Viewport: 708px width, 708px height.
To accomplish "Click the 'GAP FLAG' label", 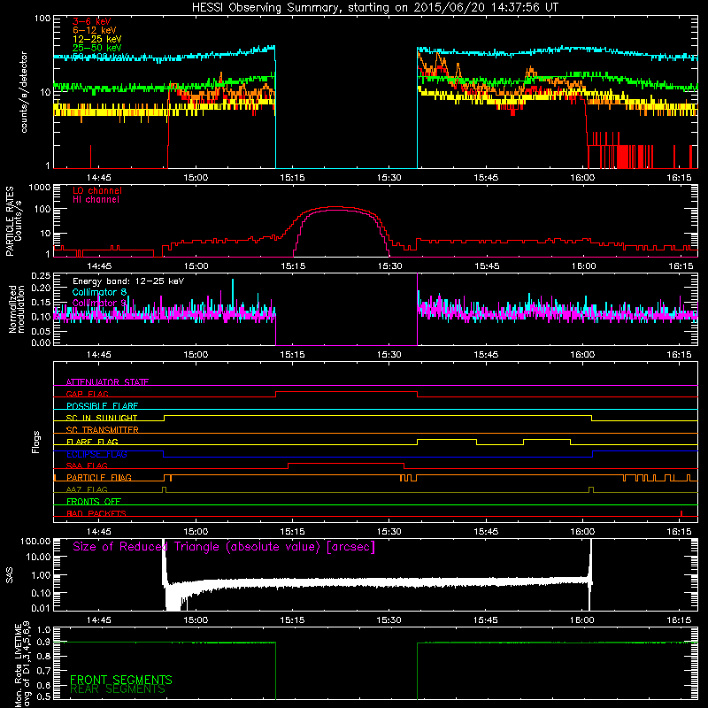I will tap(87, 394).
